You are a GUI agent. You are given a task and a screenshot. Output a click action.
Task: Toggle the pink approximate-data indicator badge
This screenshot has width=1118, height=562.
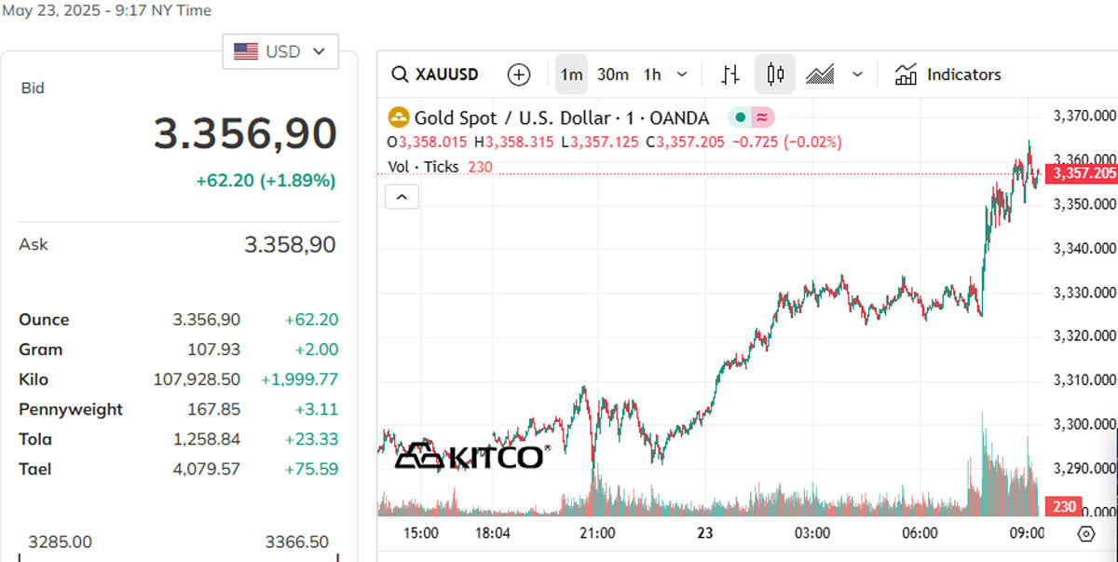click(x=762, y=117)
